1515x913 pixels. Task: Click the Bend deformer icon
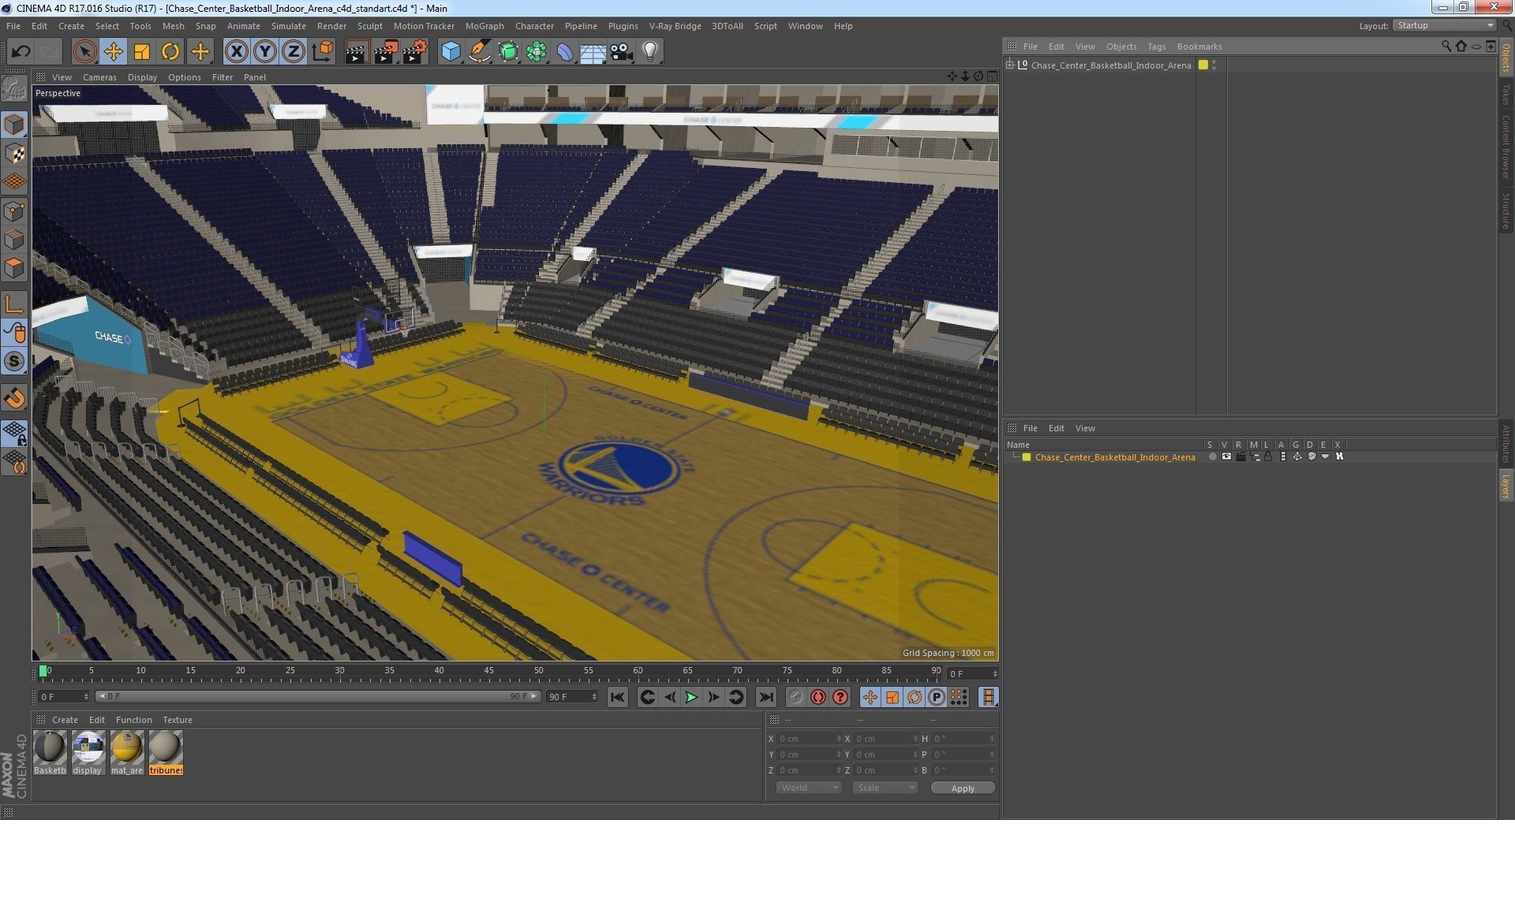[565, 52]
